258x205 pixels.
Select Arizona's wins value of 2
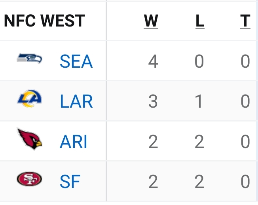pos(153,142)
